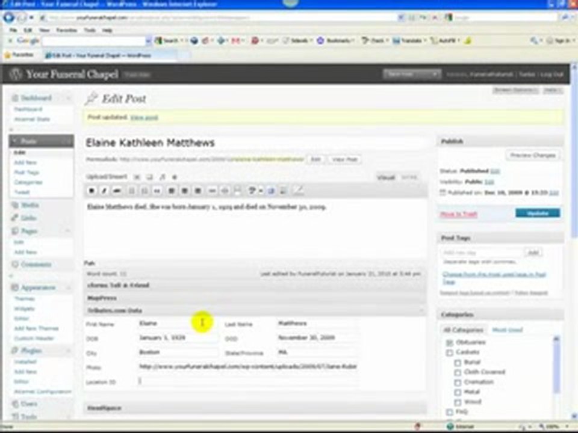Image resolution: width=578 pixels, height=433 pixels.
Task: Toggle the Obituaries category checkbox
Action: (449, 343)
